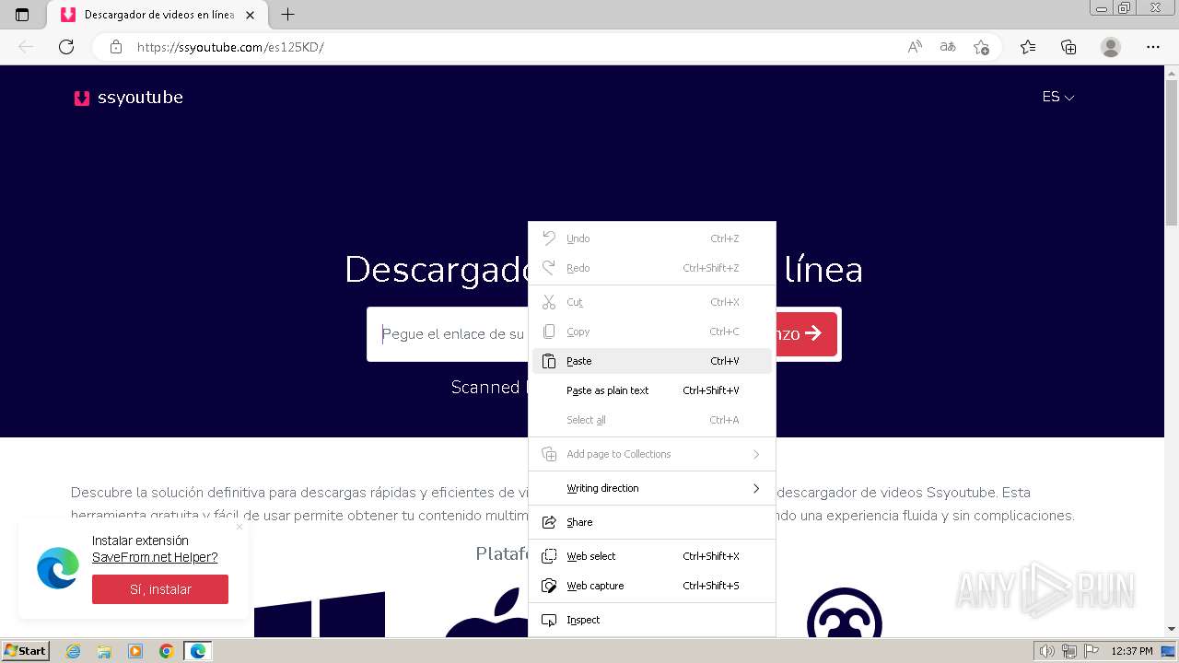The image size is (1179, 663).
Task: Click the Windows platform icon
Action: pos(320,614)
